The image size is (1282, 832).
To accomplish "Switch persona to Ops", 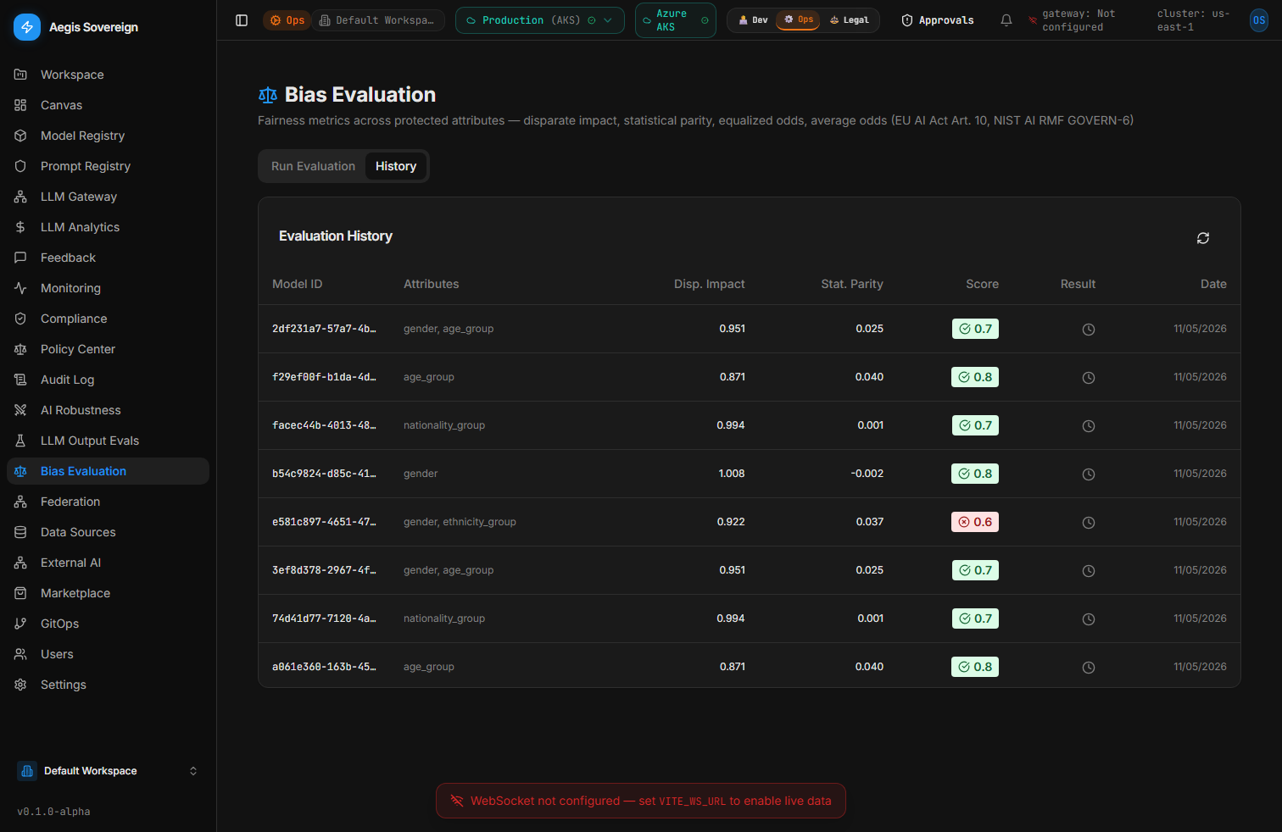I will click(x=798, y=19).
